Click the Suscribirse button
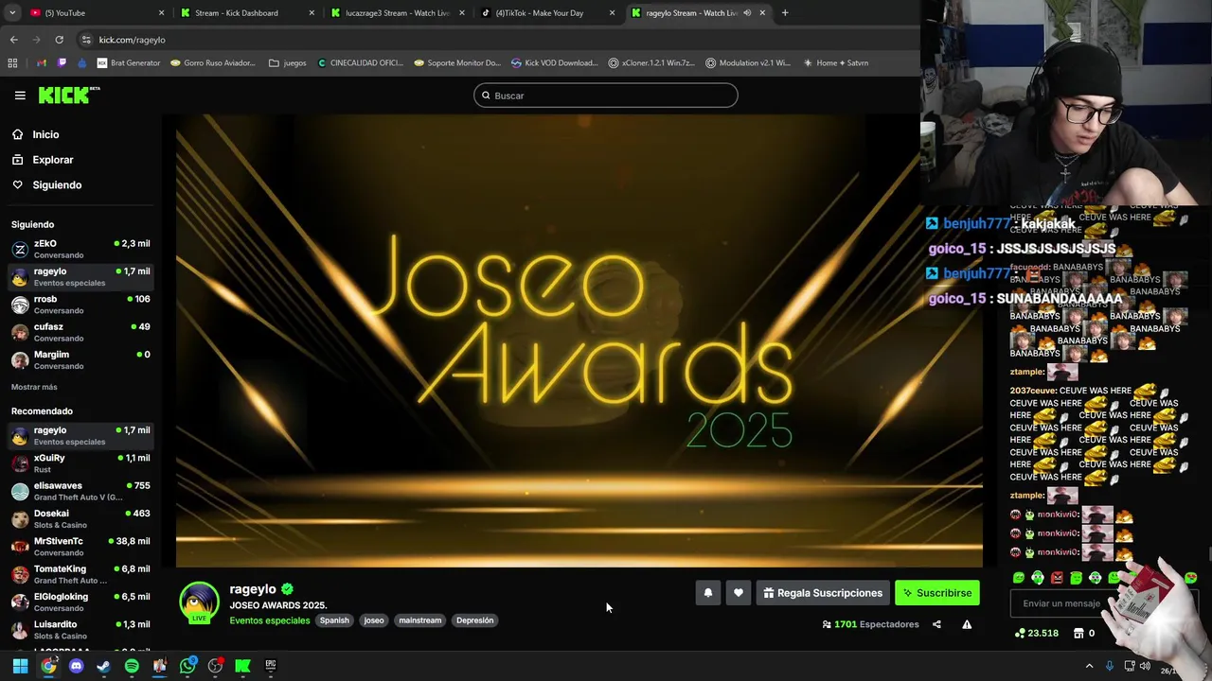The image size is (1212, 681). 937,593
